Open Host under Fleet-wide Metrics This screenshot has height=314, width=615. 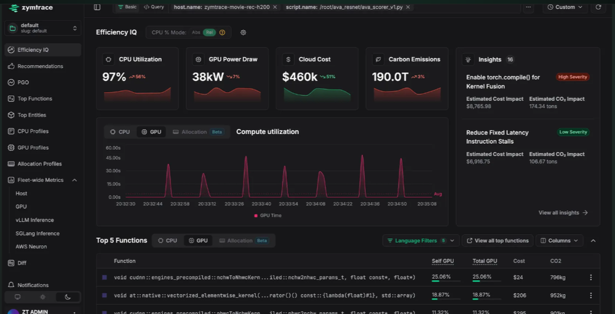coord(22,194)
